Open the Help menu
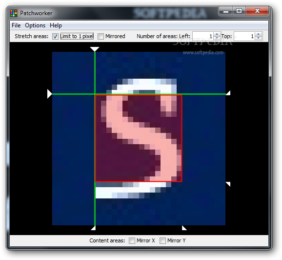Viewport: 282px width, 260px height. 56,25
